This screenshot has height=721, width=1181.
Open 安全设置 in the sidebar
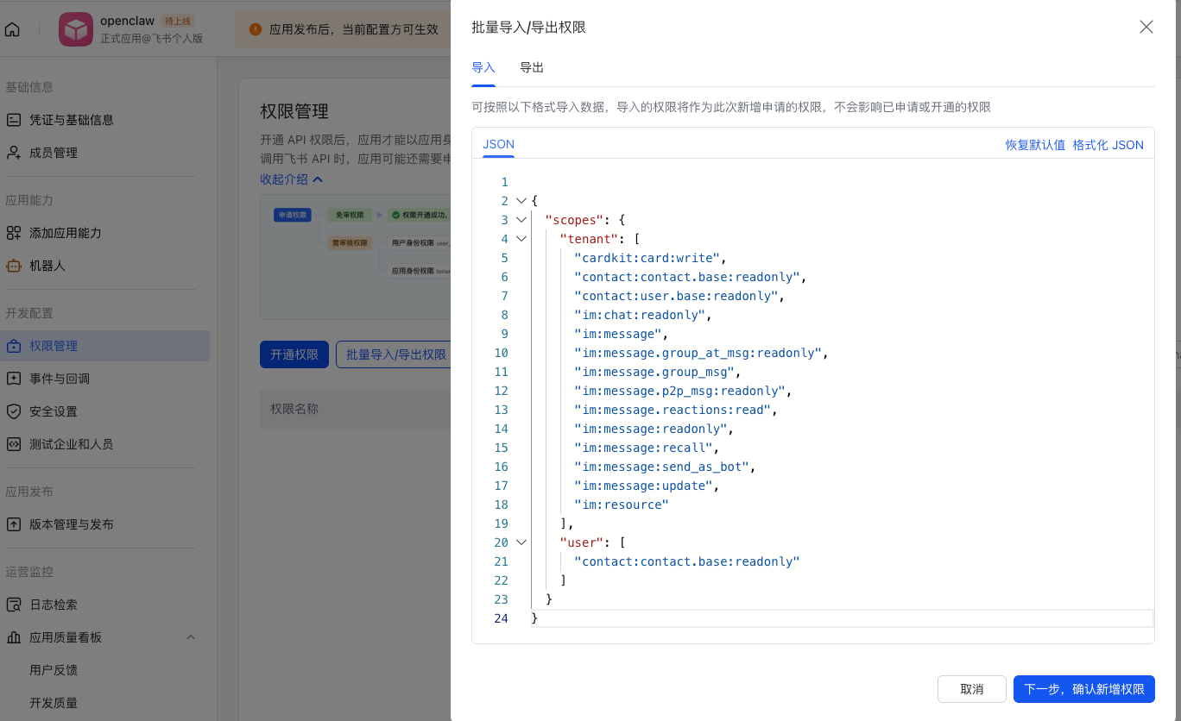coord(54,411)
